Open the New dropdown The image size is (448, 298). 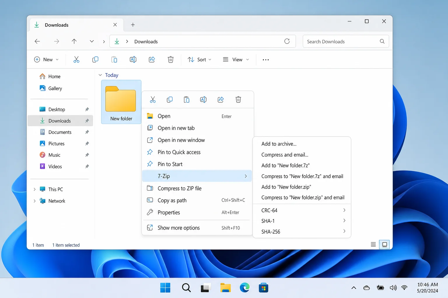click(x=47, y=60)
